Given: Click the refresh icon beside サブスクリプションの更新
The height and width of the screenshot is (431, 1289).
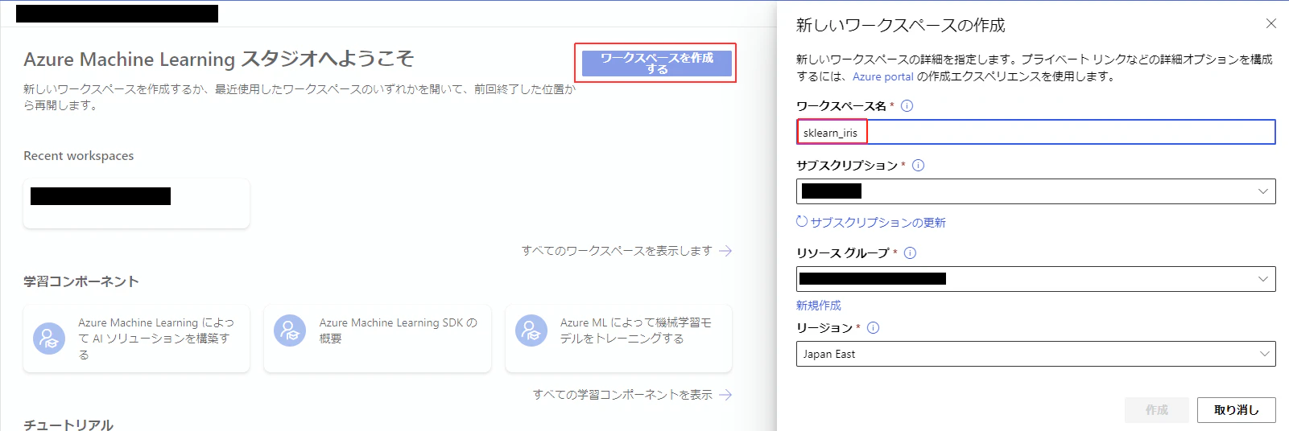Looking at the screenshot, I should click(802, 222).
